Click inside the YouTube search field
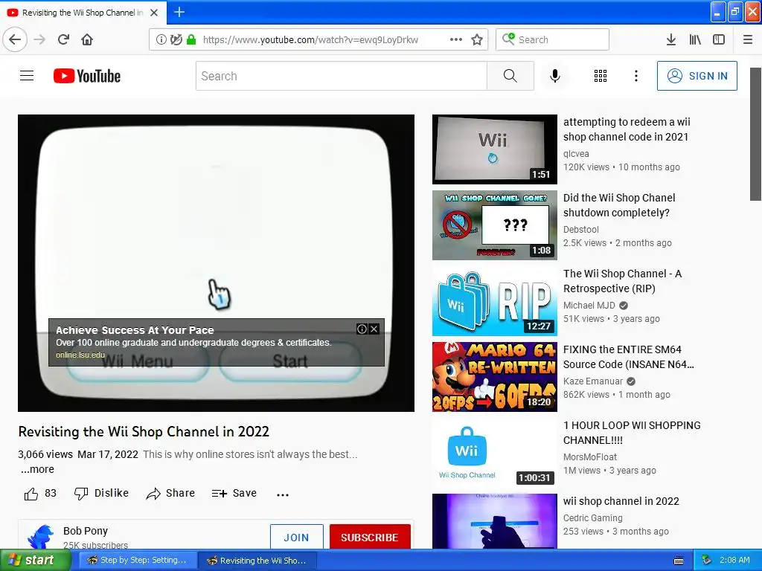Screen dimensions: 762x571 [x=342, y=76]
